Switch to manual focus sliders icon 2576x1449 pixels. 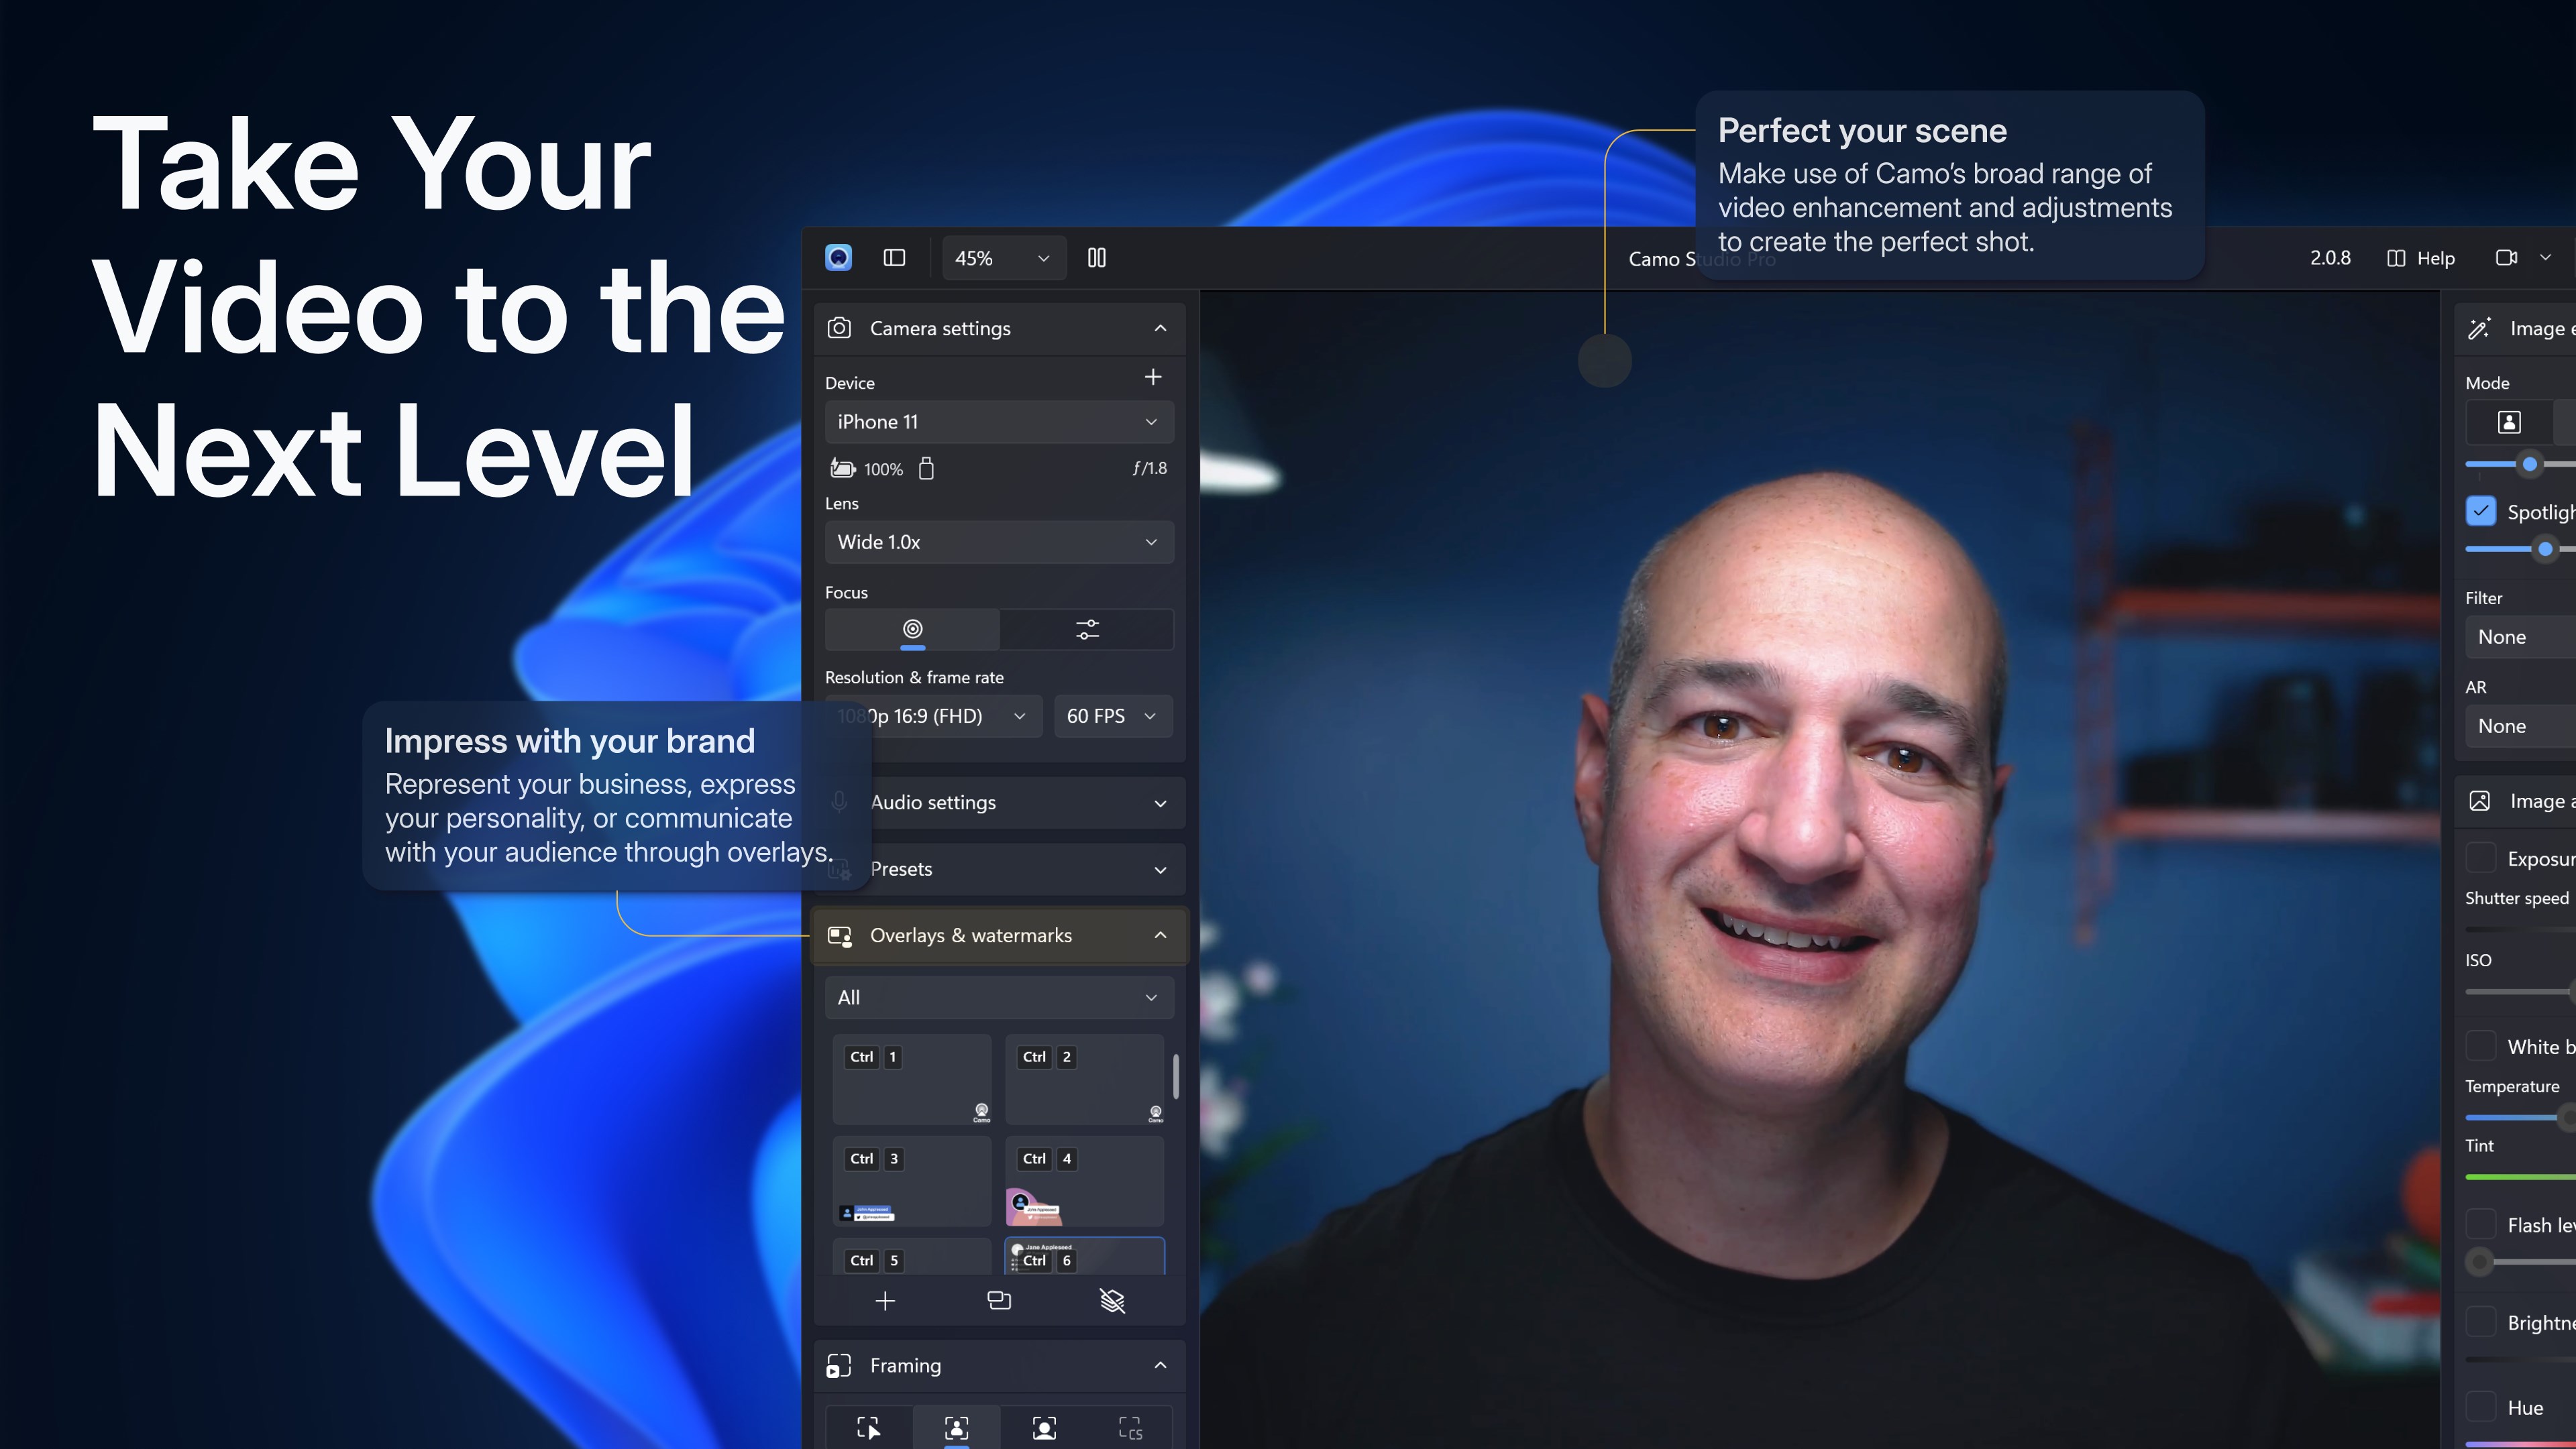tap(1087, 630)
